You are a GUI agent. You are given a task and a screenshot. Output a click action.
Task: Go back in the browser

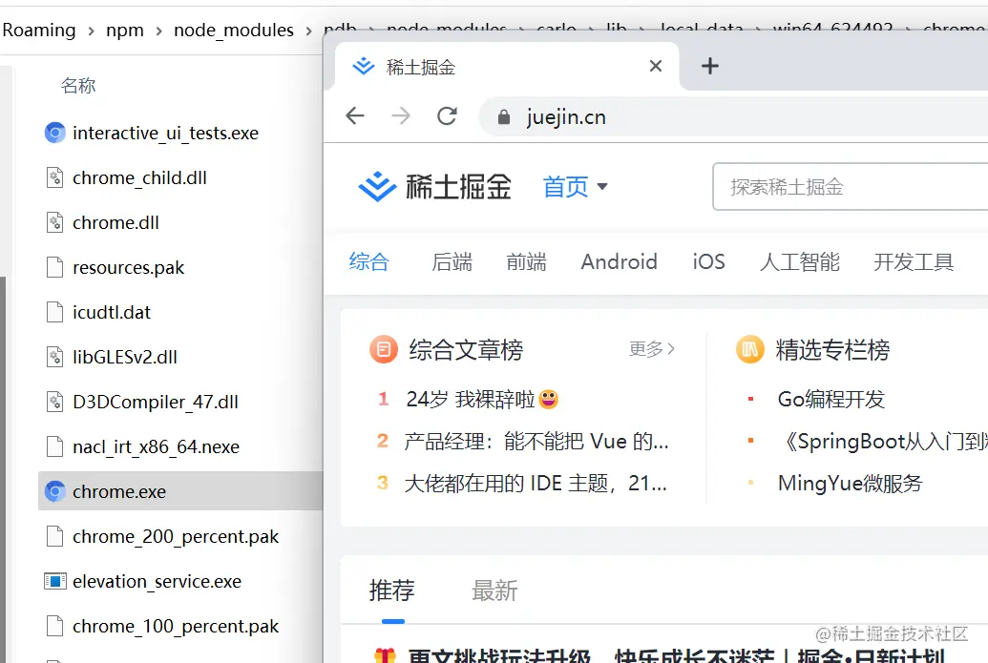pyautogui.click(x=355, y=115)
